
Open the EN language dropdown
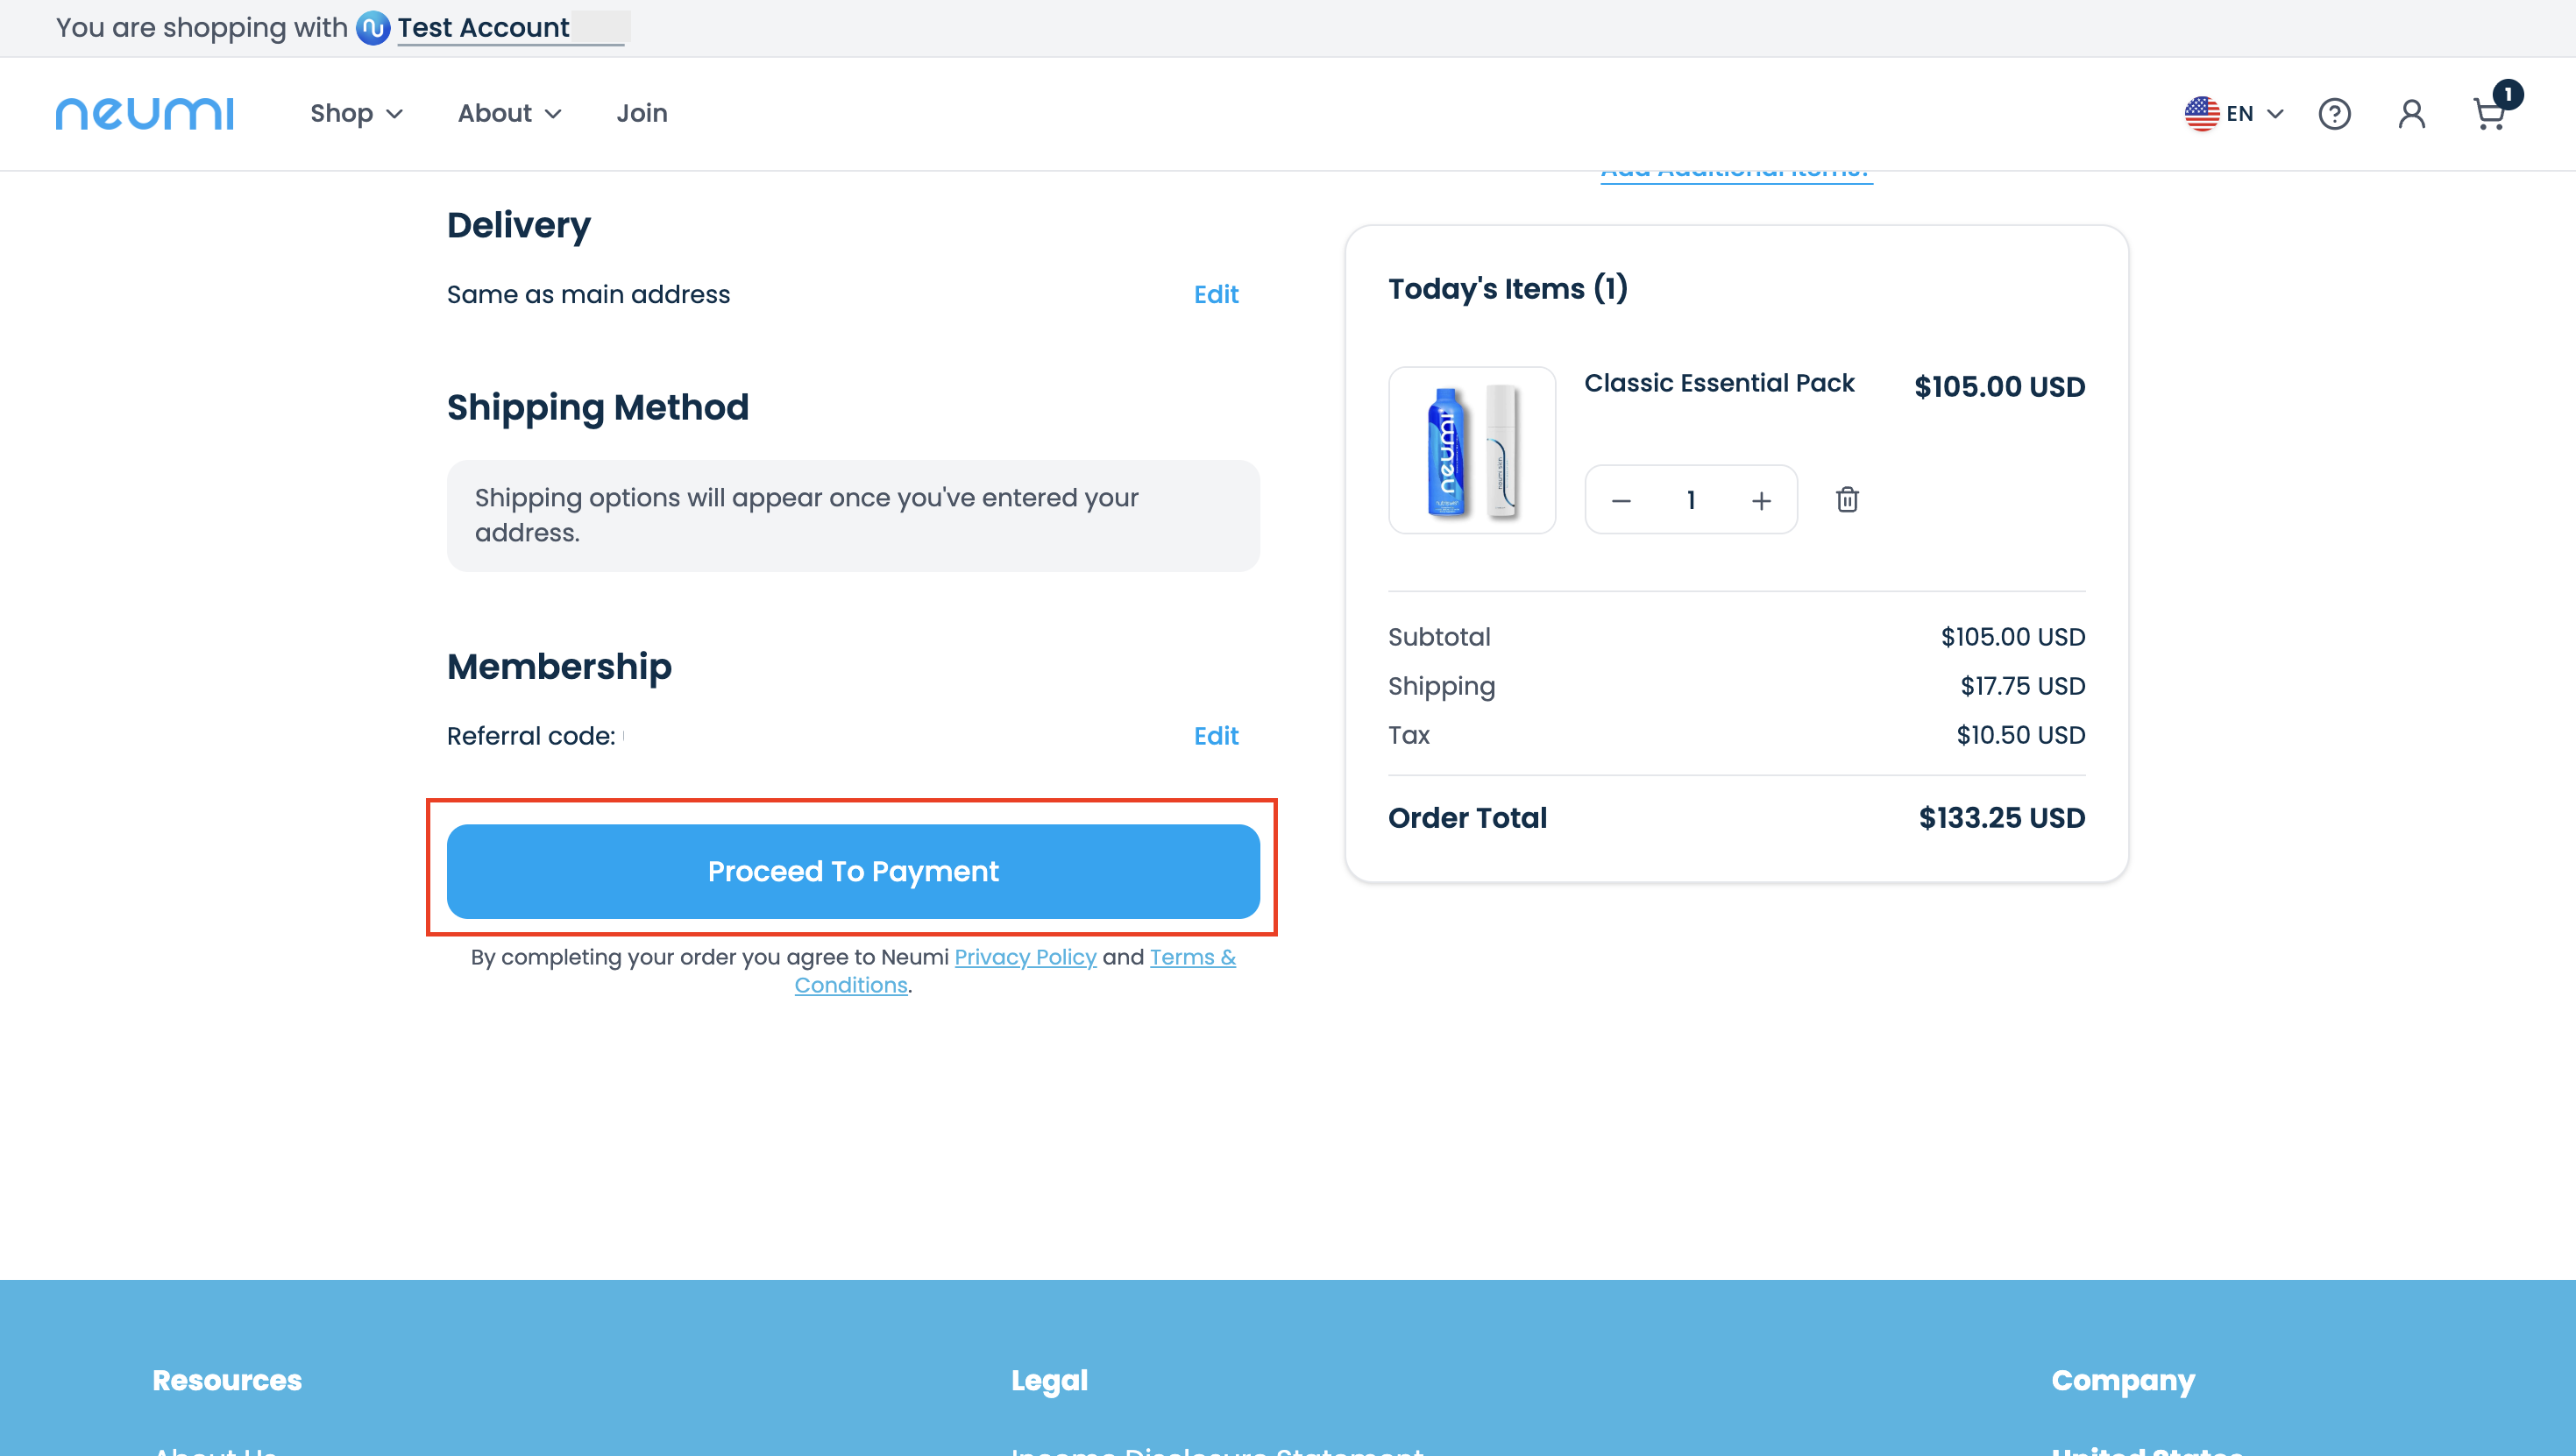click(2234, 114)
